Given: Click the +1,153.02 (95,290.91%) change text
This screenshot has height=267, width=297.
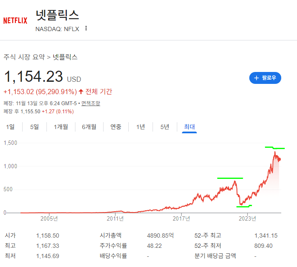Looking at the screenshot, I should point(40,92).
